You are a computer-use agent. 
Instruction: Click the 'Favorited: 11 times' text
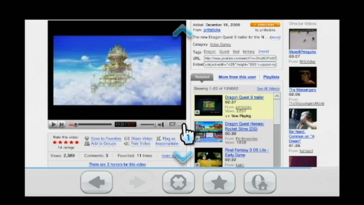click(135, 155)
